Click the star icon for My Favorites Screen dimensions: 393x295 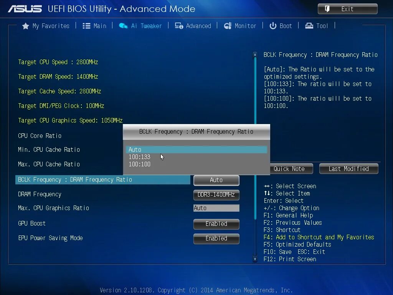pos(26,26)
